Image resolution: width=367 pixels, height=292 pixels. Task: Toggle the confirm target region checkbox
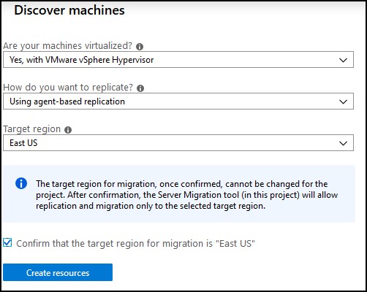tap(7, 242)
